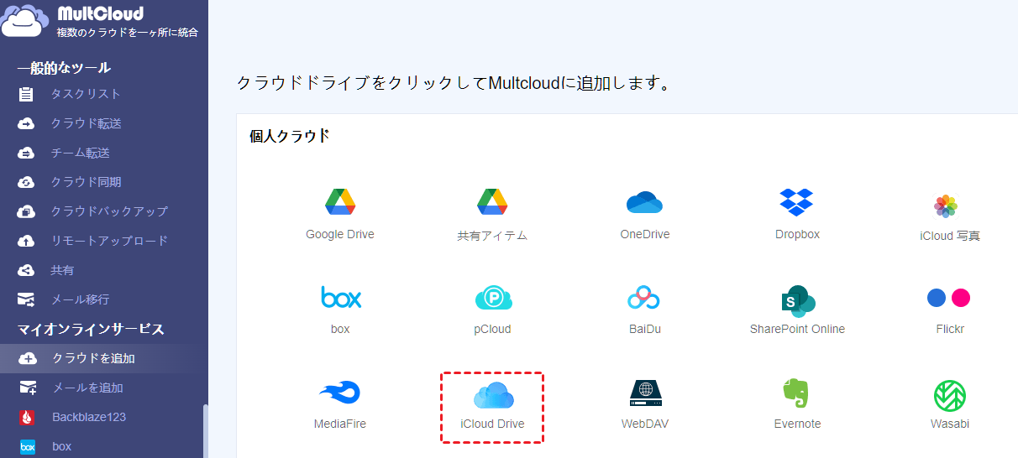Click the SharePoint Online label
The image size is (1018, 458).
tap(797, 329)
